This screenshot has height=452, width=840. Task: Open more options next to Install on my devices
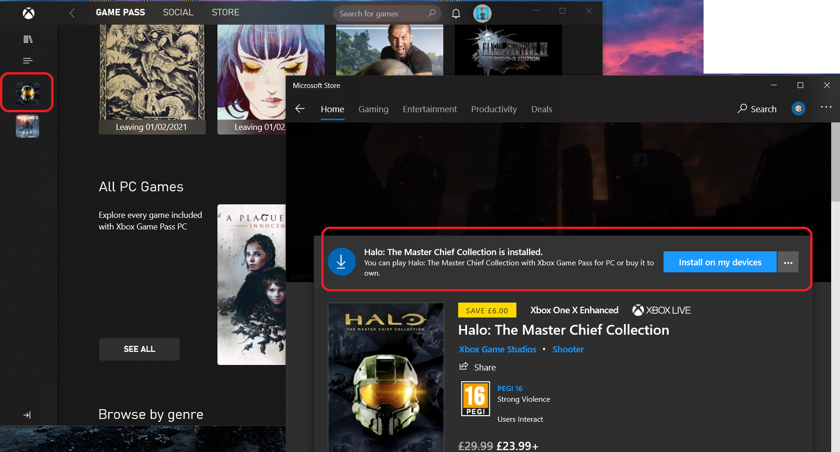coord(788,262)
